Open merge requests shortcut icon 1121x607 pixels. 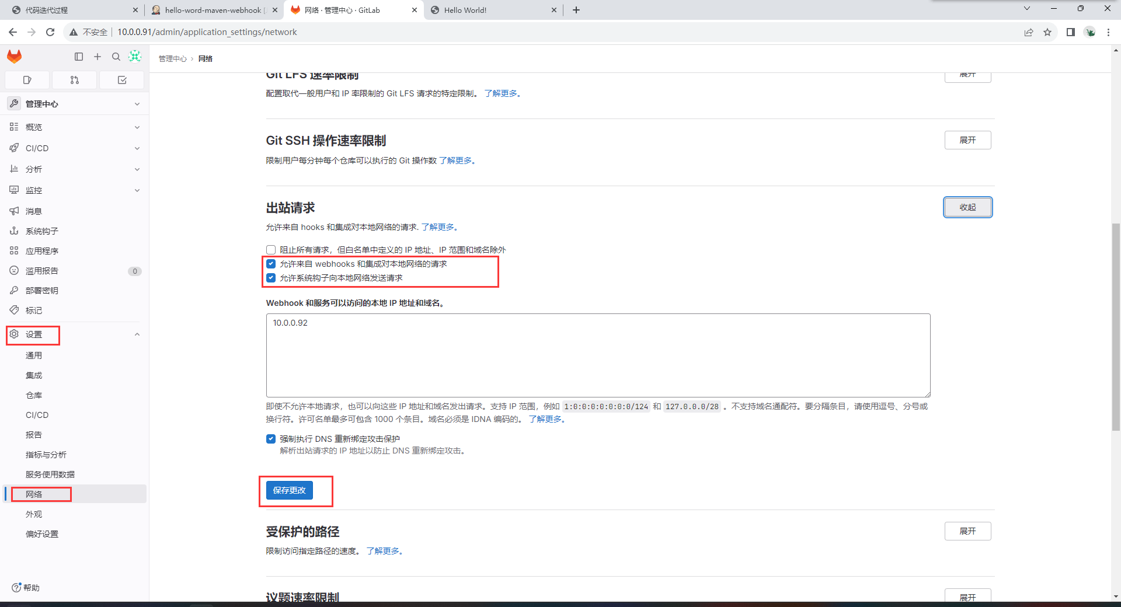click(75, 80)
